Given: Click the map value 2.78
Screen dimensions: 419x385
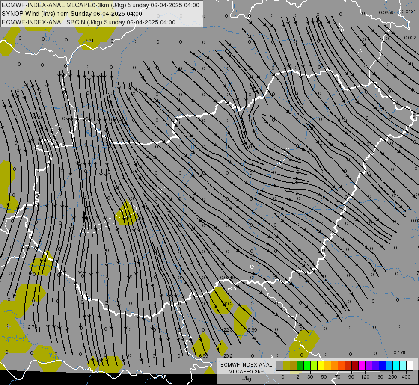Looking at the screenshot, I should (x=32, y=327).
